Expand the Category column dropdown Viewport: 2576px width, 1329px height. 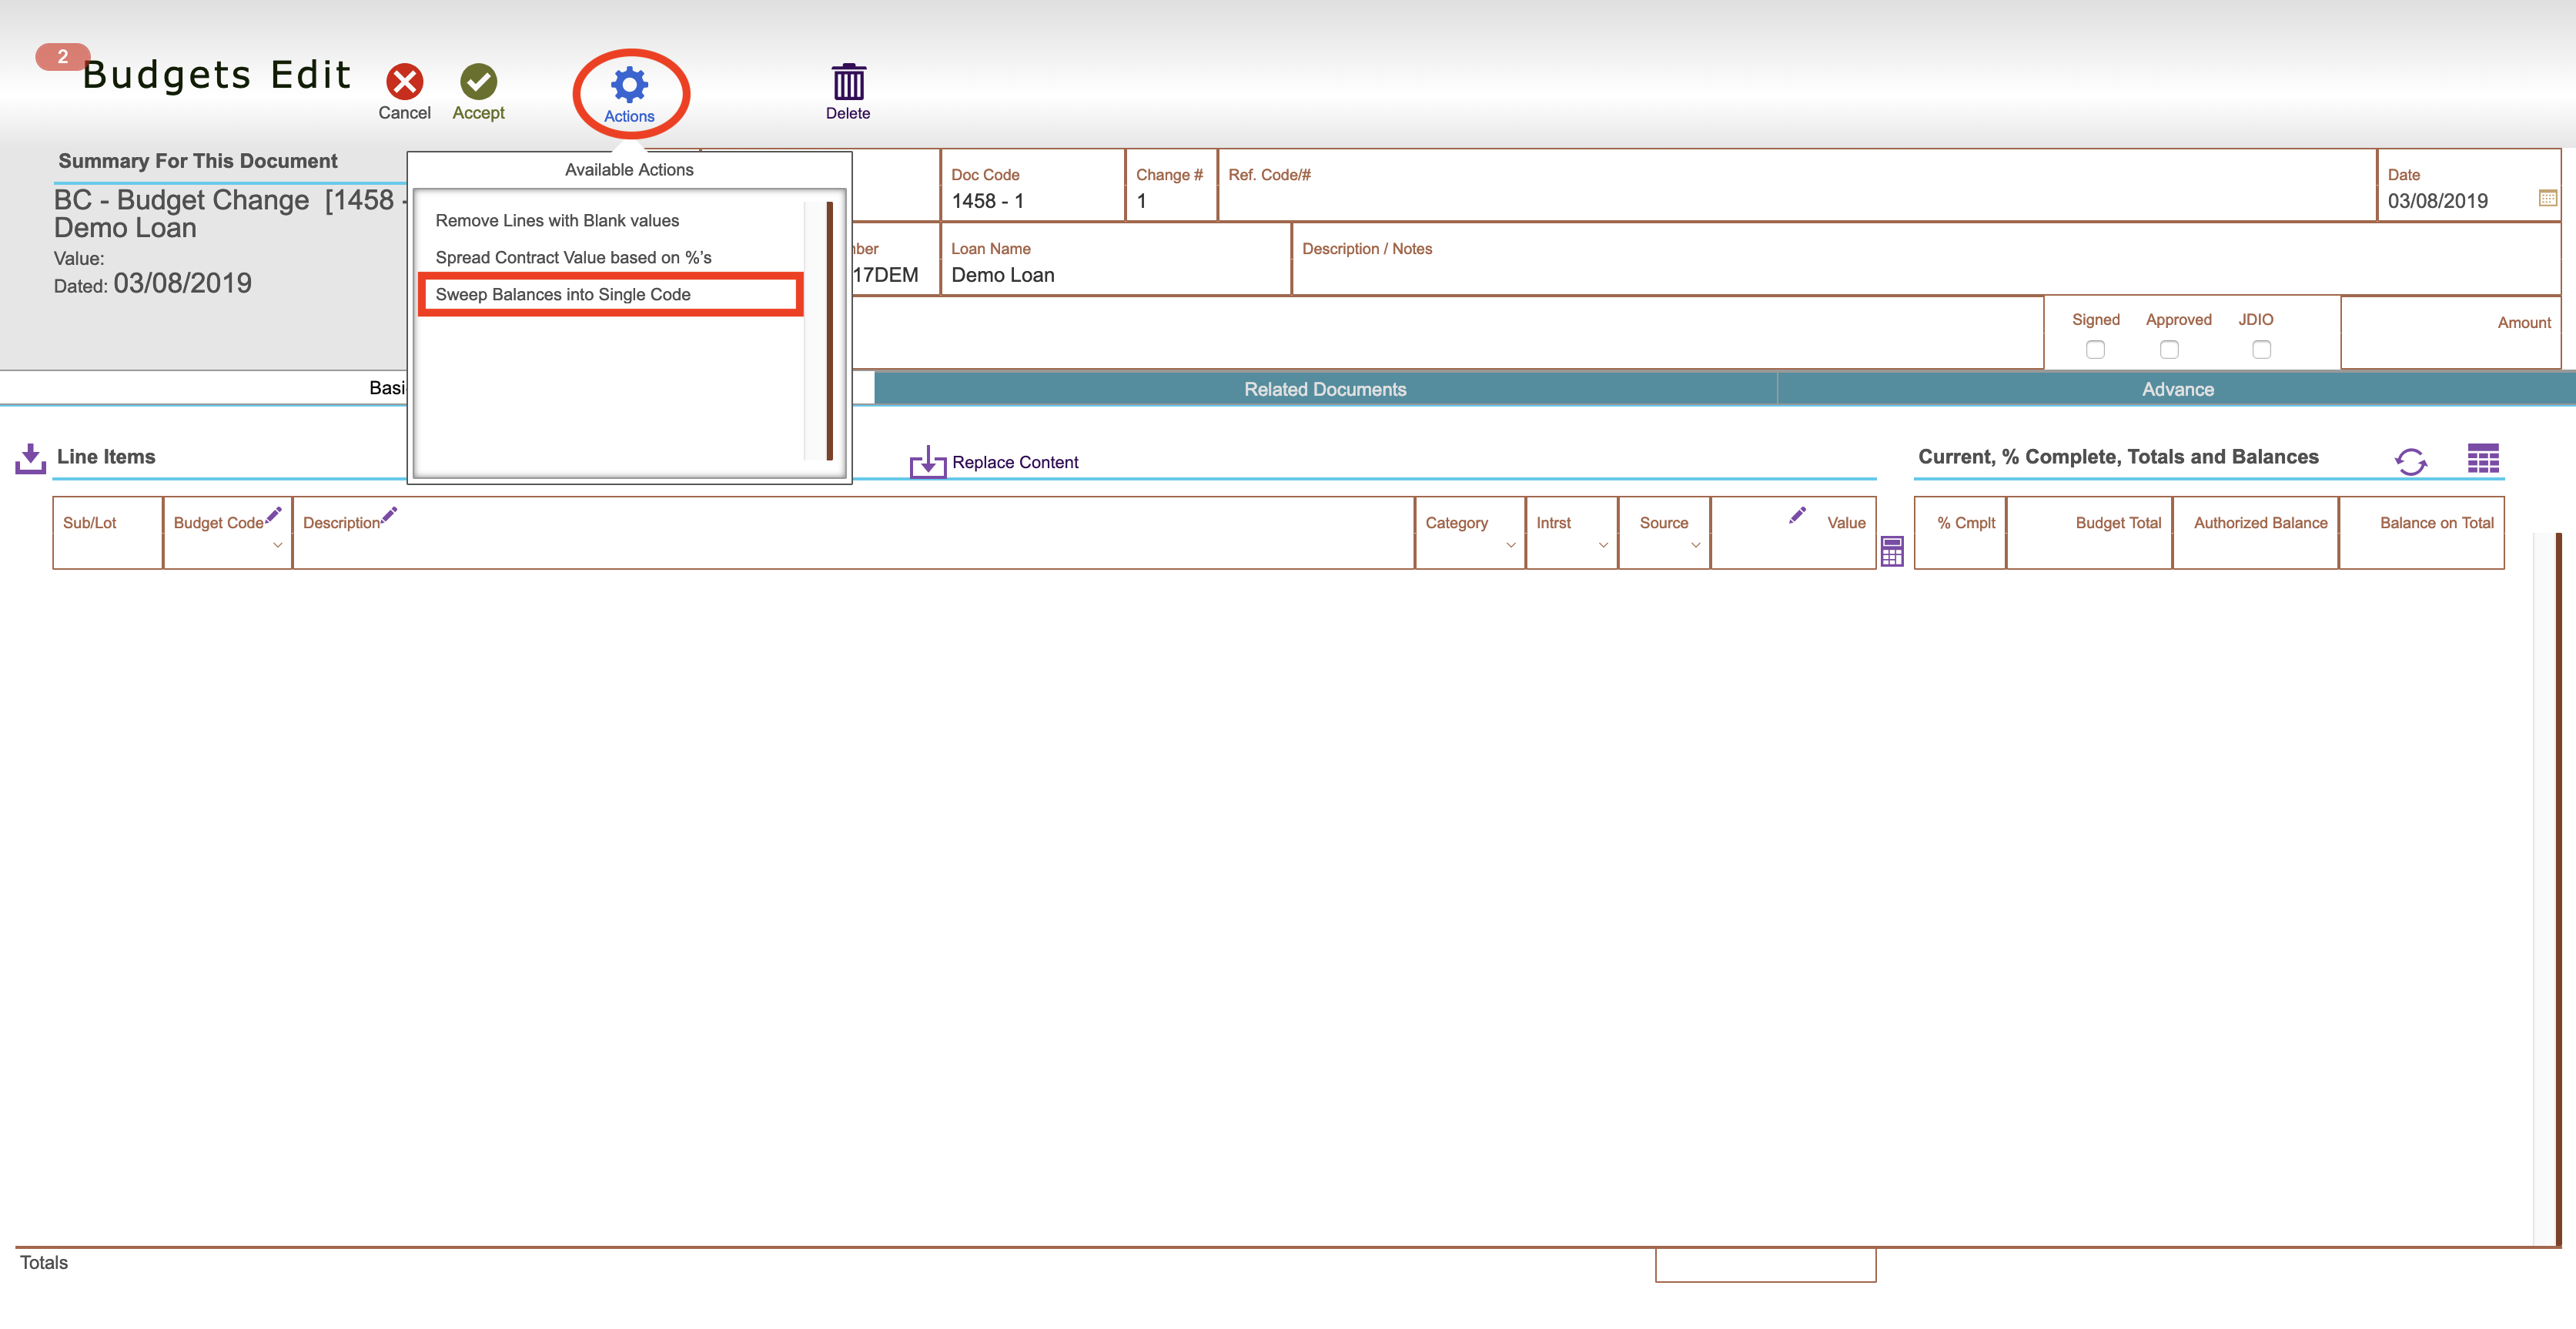click(x=1511, y=546)
